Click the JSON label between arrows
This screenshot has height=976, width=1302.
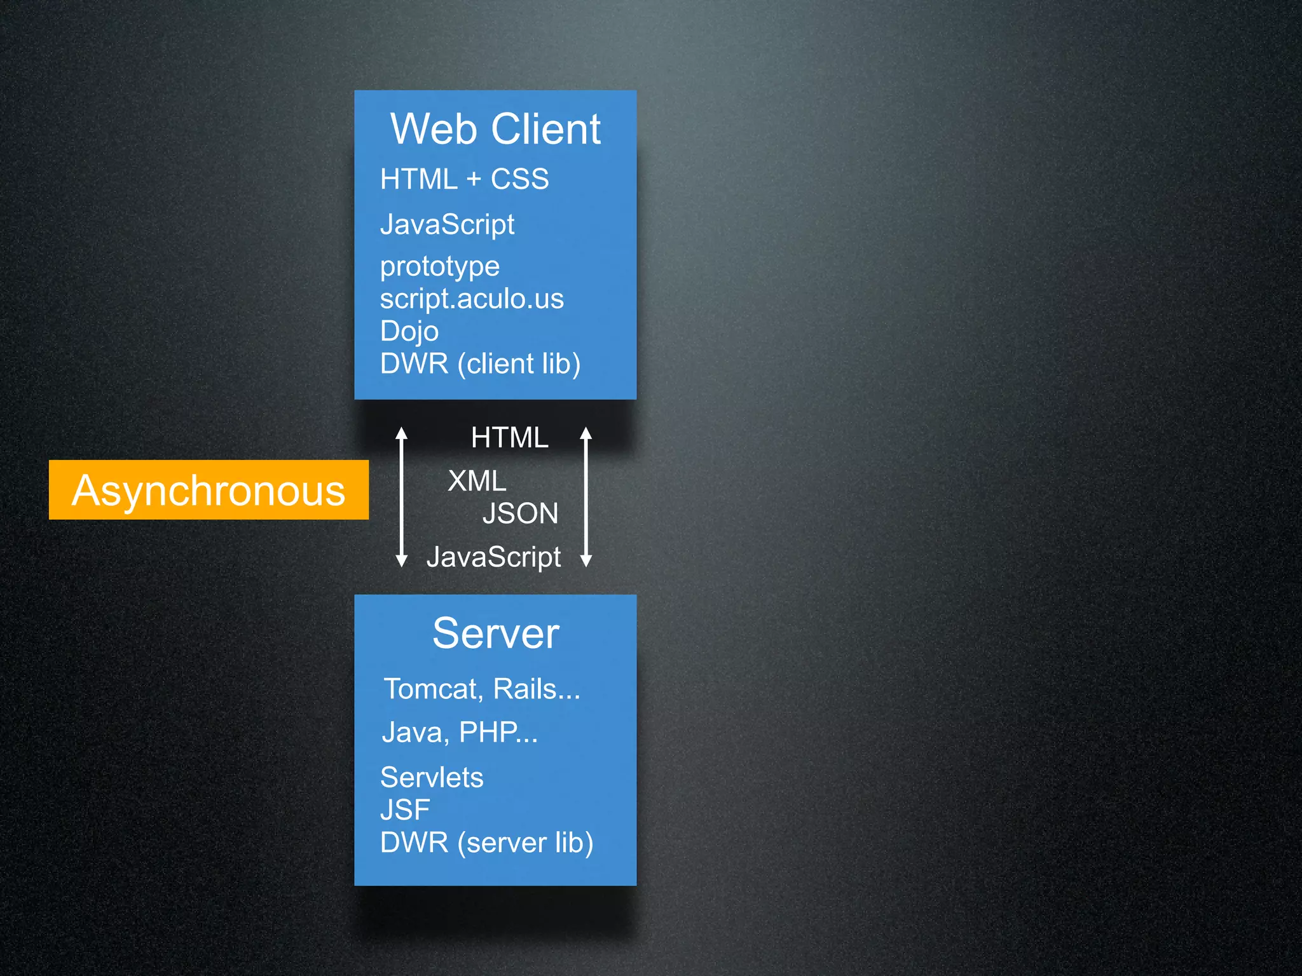(x=520, y=513)
